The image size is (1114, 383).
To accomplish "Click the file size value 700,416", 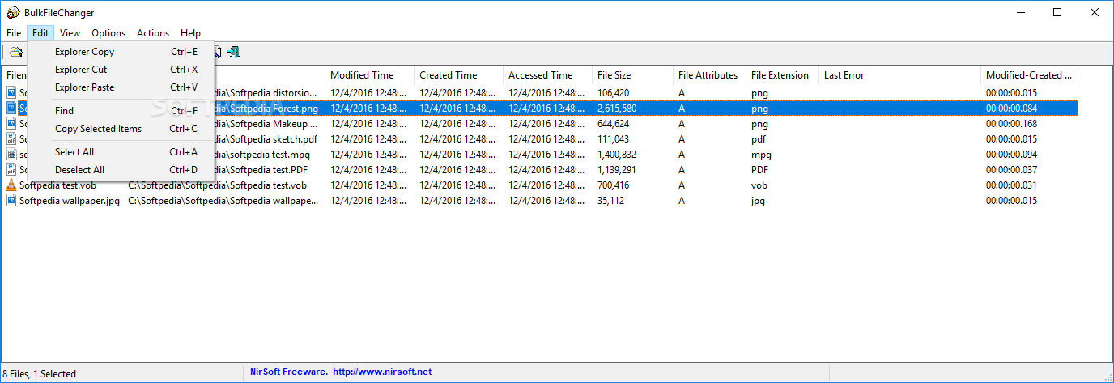I will coord(613,185).
